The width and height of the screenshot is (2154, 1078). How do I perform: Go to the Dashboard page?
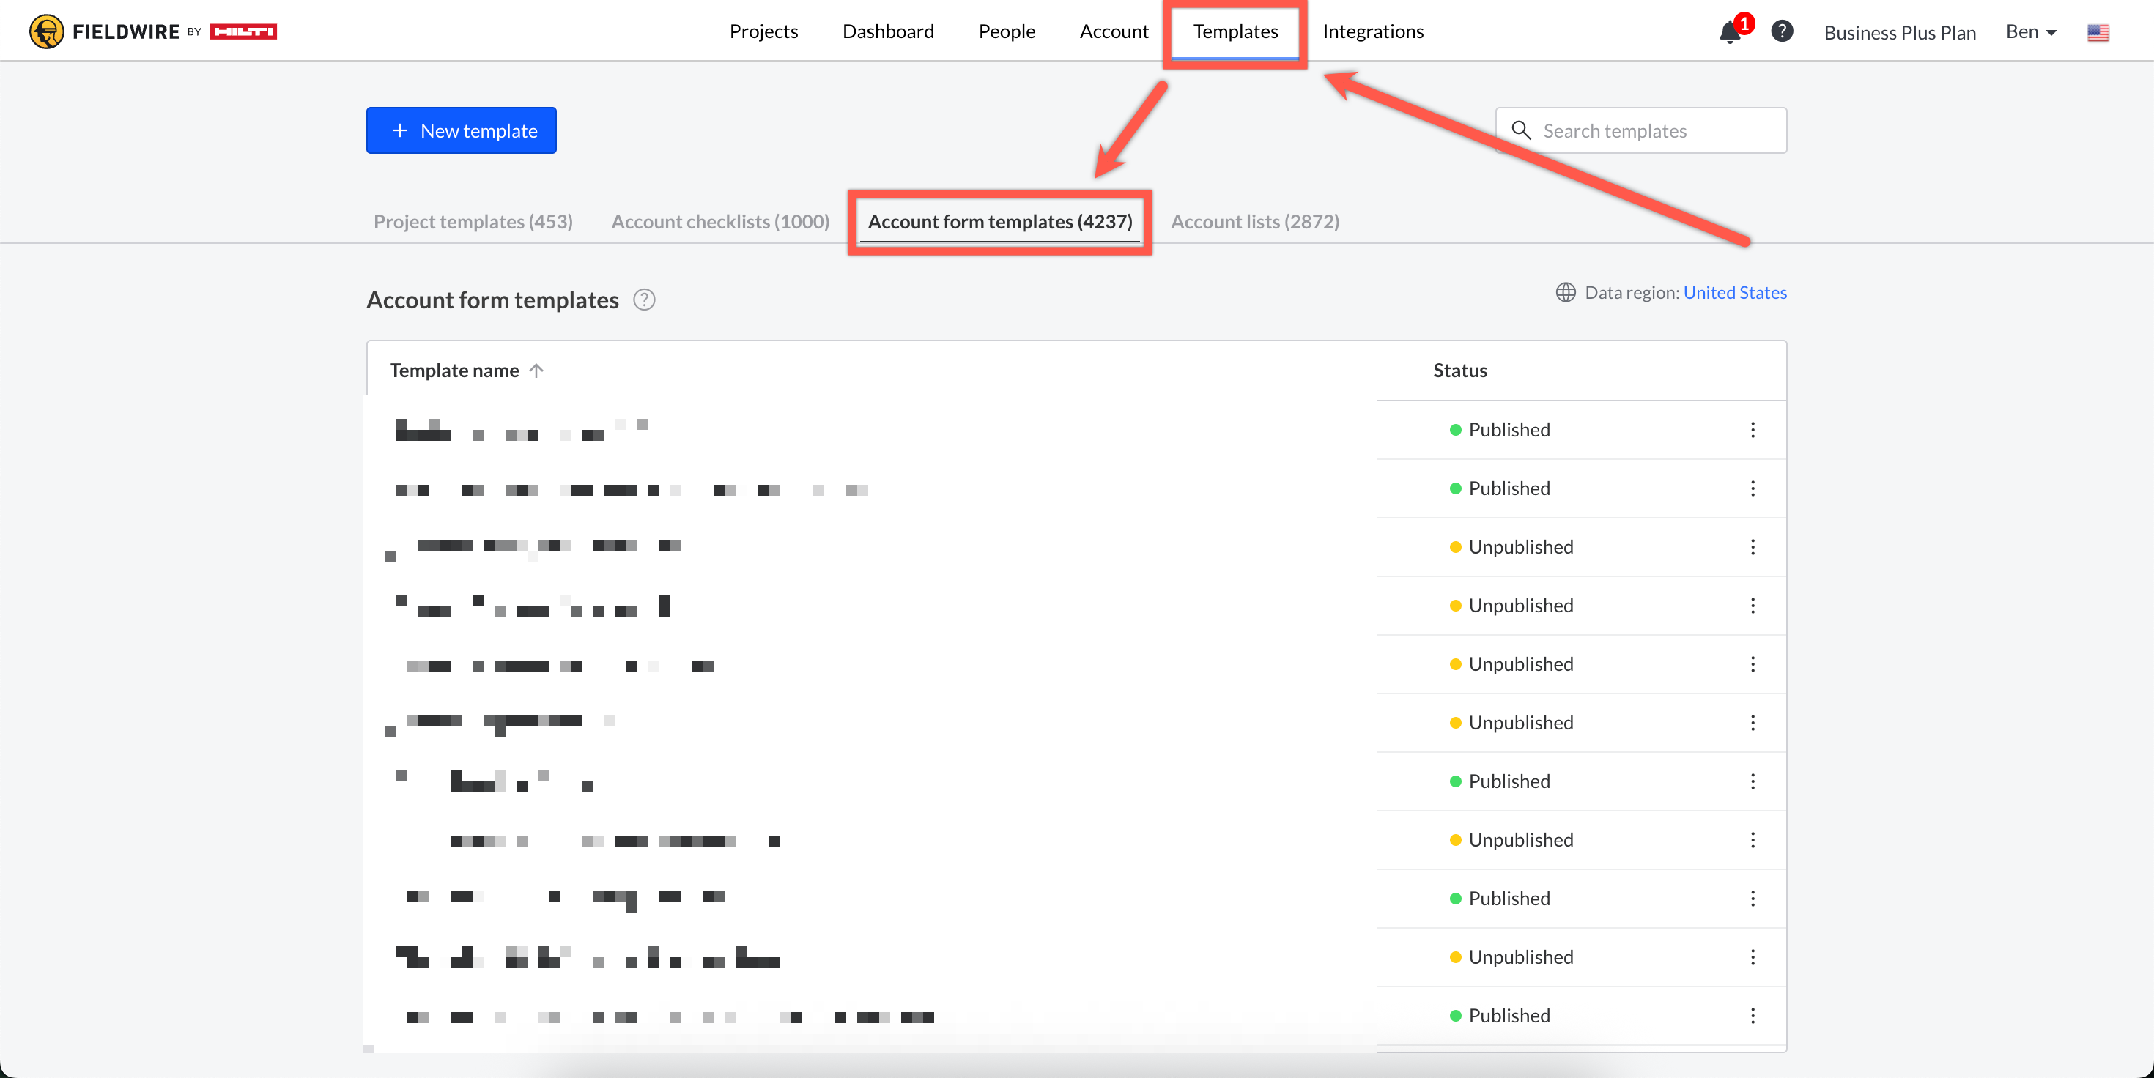pyautogui.click(x=888, y=31)
